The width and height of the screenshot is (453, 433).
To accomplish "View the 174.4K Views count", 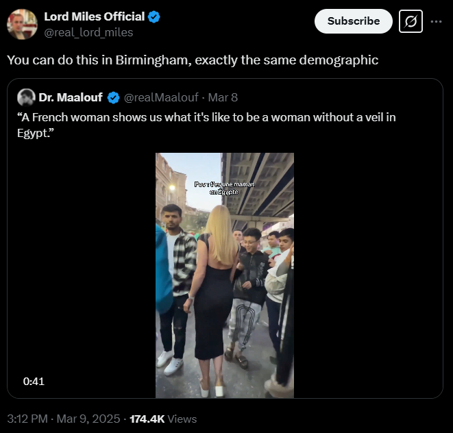I will pyautogui.click(x=163, y=419).
